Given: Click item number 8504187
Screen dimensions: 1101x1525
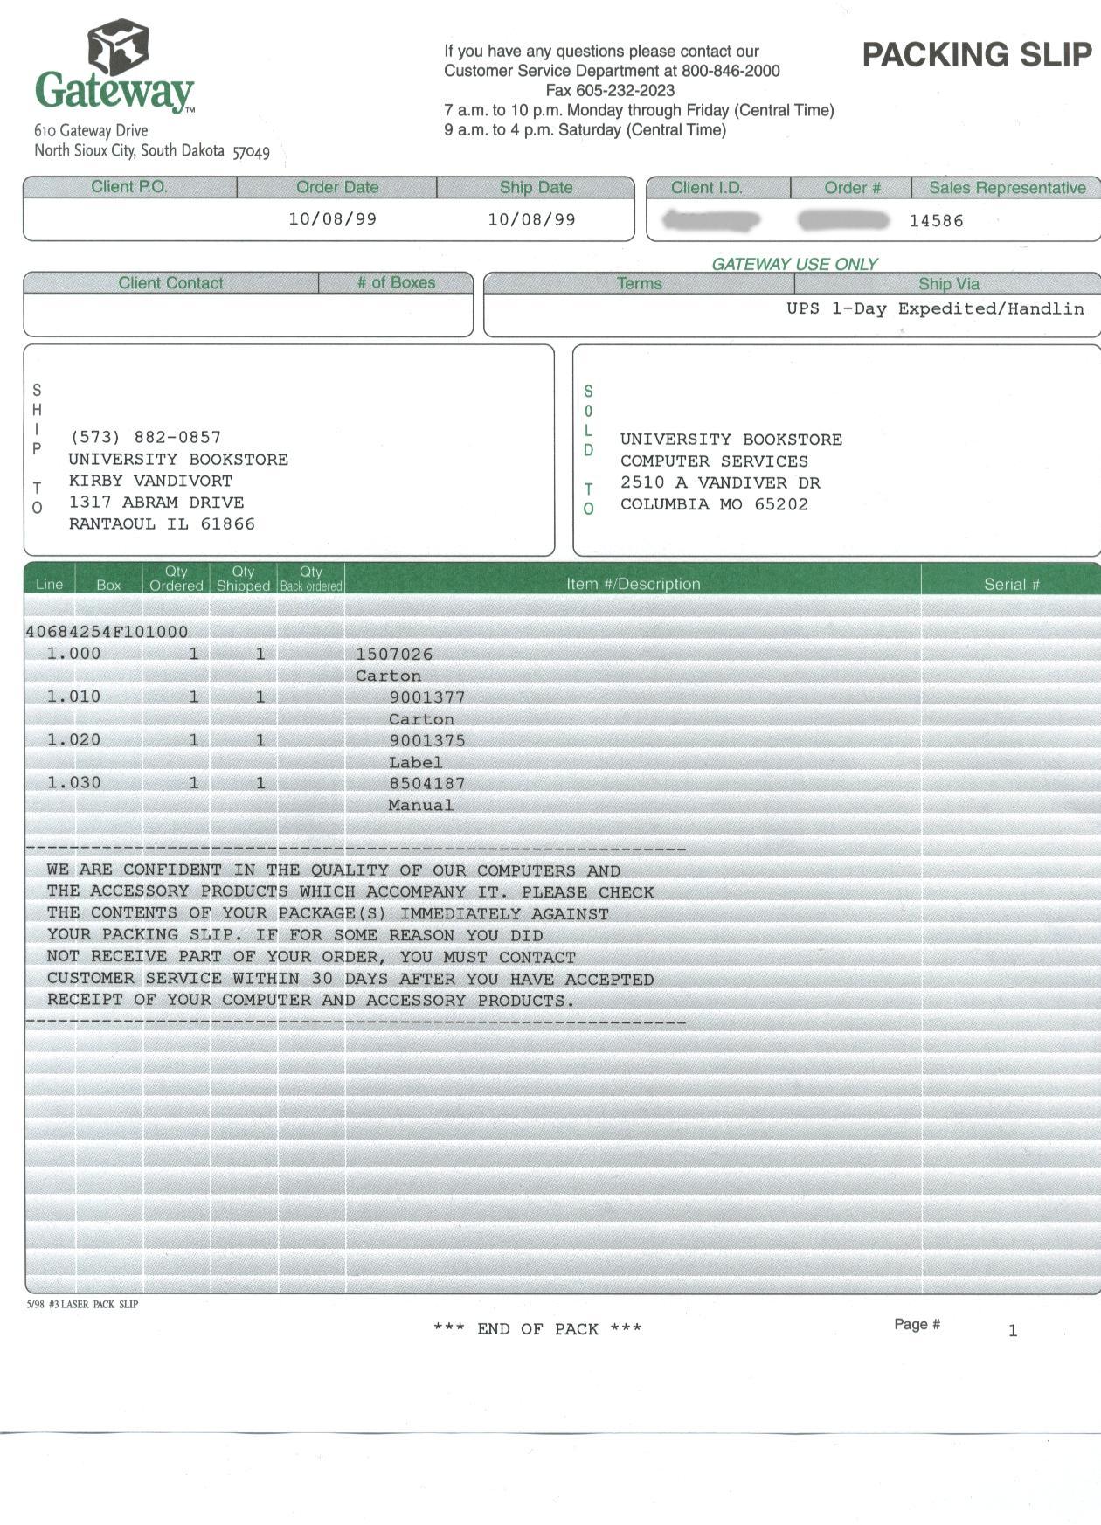Looking at the screenshot, I should tap(427, 784).
